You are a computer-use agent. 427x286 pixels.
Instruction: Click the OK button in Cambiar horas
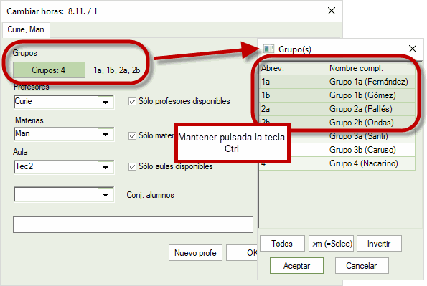click(242, 253)
